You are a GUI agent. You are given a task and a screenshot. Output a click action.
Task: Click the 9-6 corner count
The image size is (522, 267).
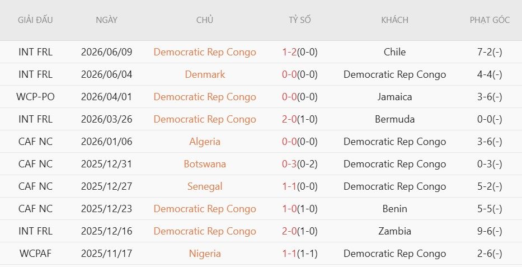[485, 231]
